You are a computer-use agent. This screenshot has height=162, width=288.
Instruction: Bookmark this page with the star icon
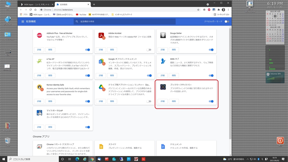point(198,10)
